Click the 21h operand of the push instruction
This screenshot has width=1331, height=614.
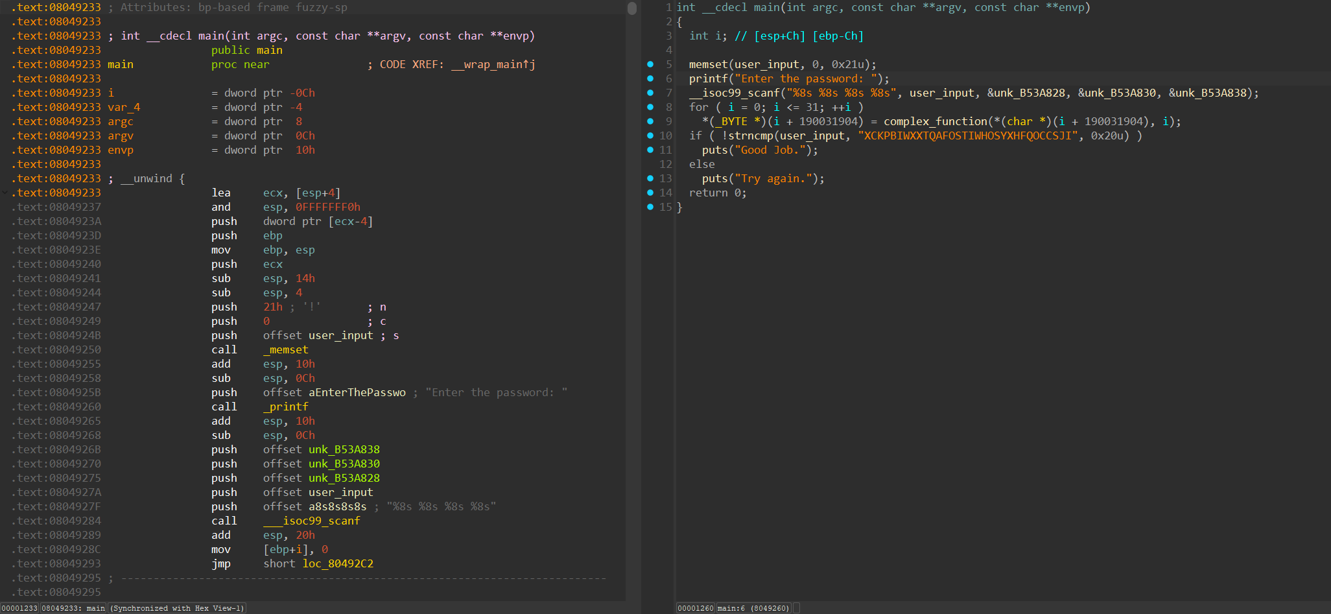[273, 307]
